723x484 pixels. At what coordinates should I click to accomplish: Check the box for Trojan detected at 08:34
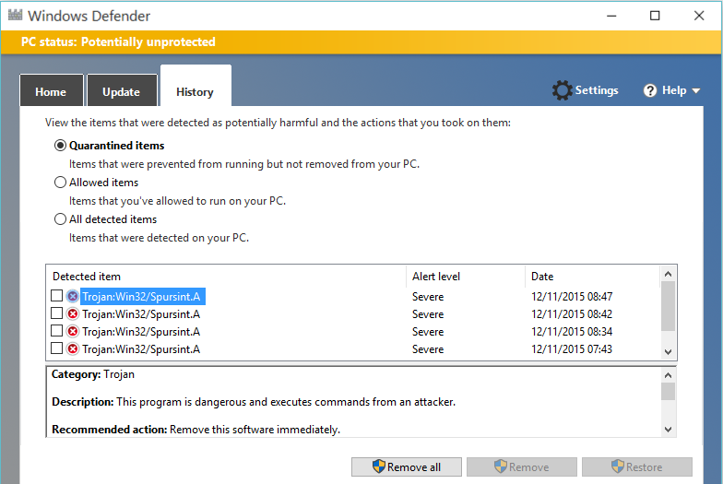pyautogui.click(x=57, y=331)
